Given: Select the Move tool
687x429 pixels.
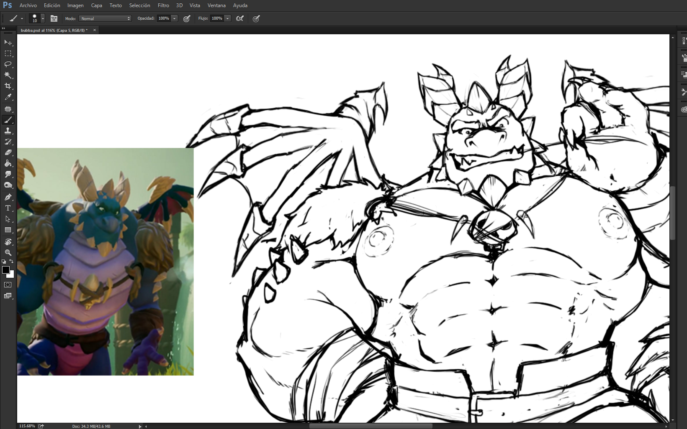Looking at the screenshot, I should coord(8,43).
